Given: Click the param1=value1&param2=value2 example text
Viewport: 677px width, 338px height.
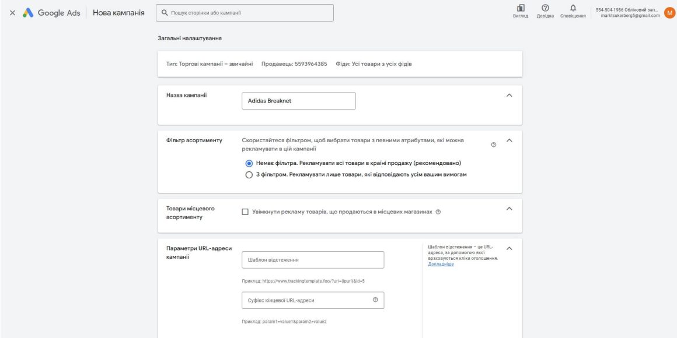Looking at the screenshot, I should pos(284,322).
